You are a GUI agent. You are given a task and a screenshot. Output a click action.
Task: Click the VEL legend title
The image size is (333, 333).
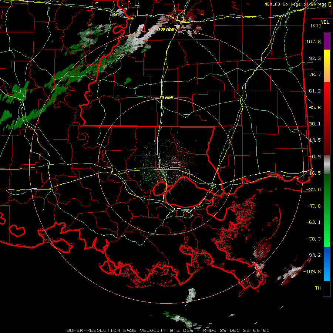click(x=325, y=22)
